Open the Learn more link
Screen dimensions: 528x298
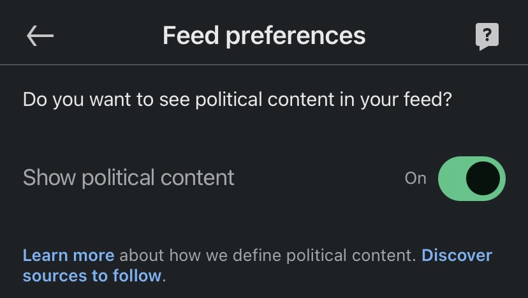point(68,256)
